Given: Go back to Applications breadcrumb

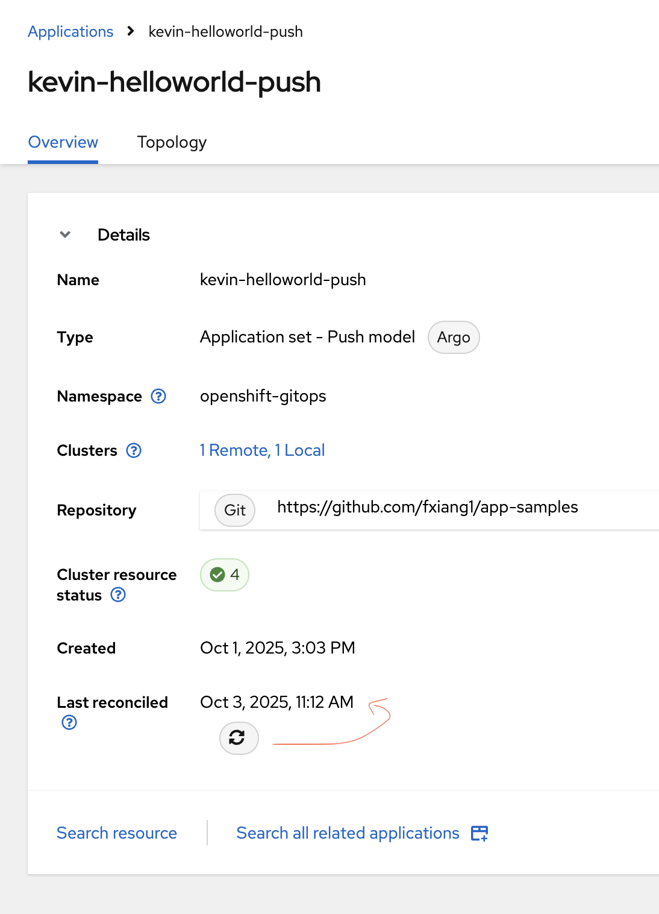Looking at the screenshot, I should [x=70, y=31].
